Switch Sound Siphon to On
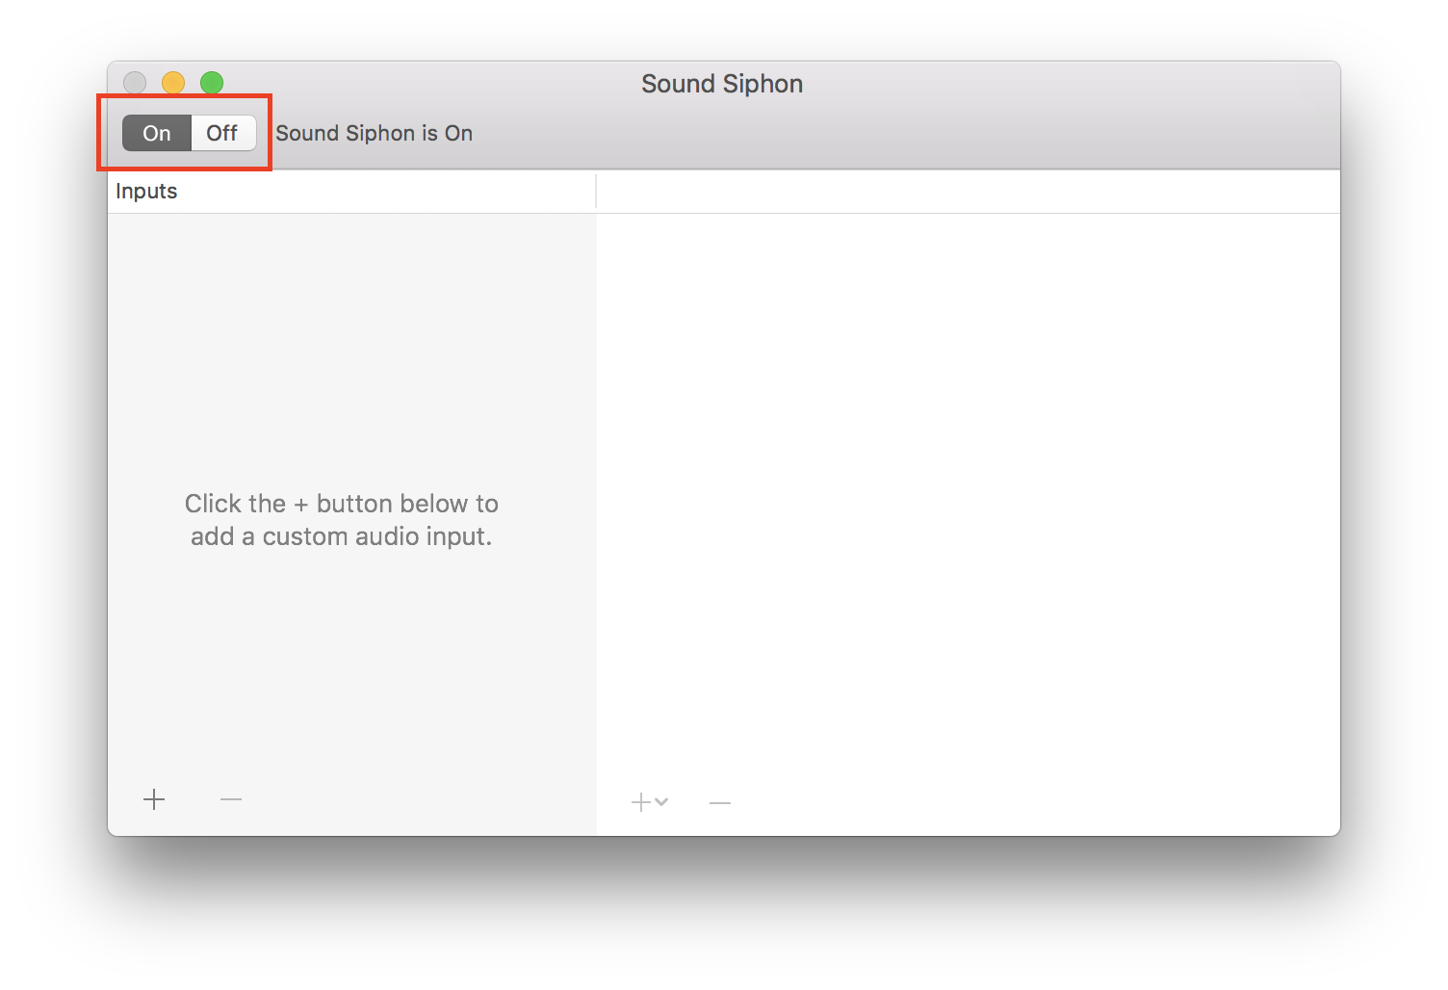This screenshot has height=990, width=1448. pyautogui.click(x=157, y=133)
